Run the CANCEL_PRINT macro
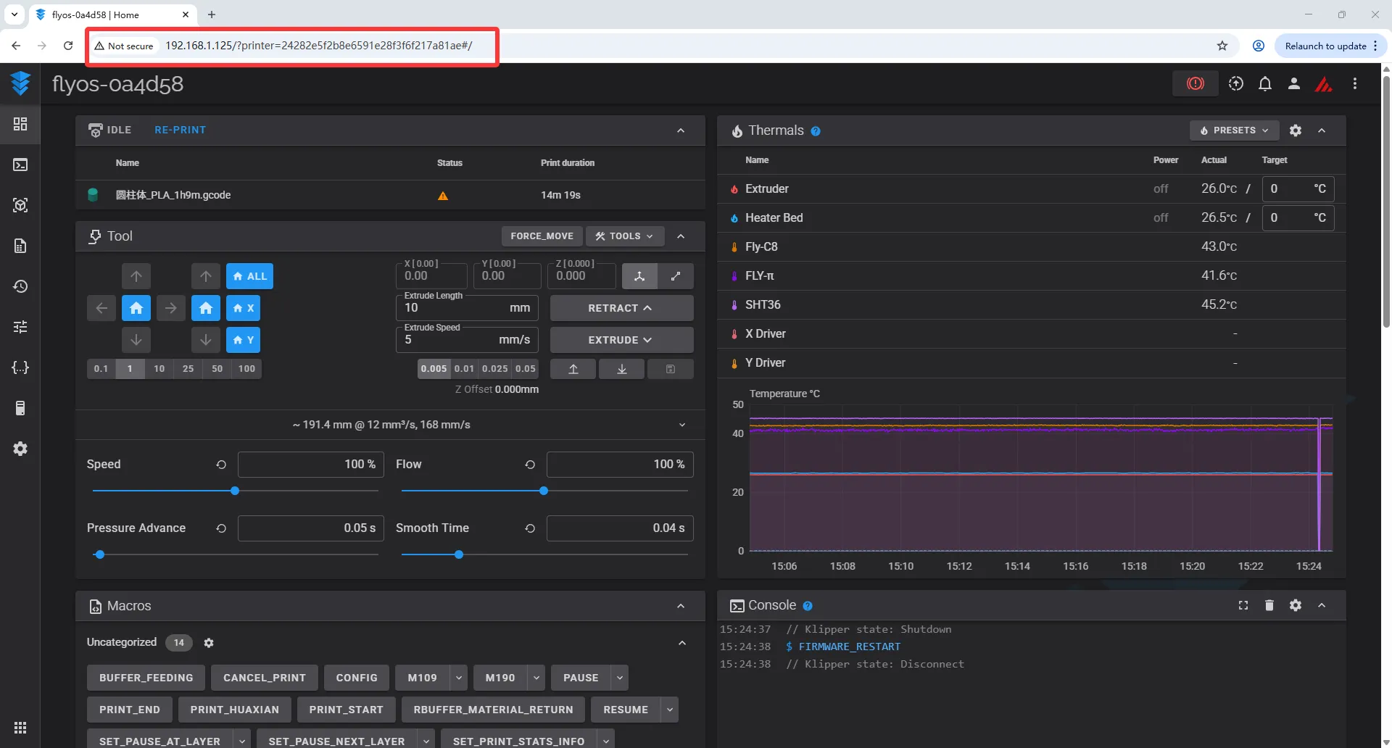 coord(264,678)
